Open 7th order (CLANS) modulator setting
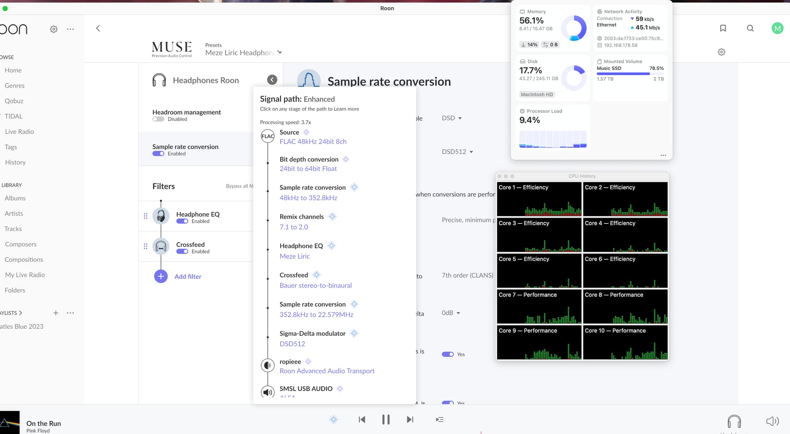790x434 pixels. (467, 276)
